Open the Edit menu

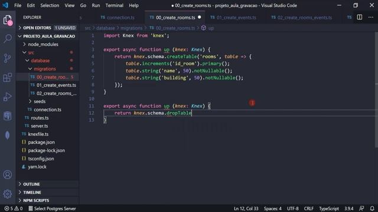pos(31,5)
